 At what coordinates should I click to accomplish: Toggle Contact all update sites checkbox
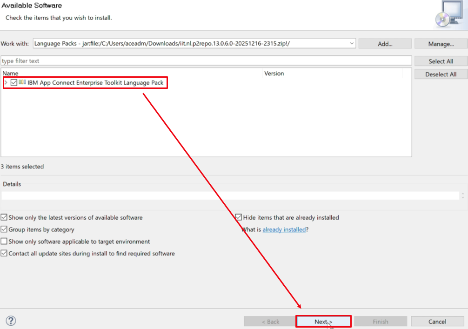[4, 253]
